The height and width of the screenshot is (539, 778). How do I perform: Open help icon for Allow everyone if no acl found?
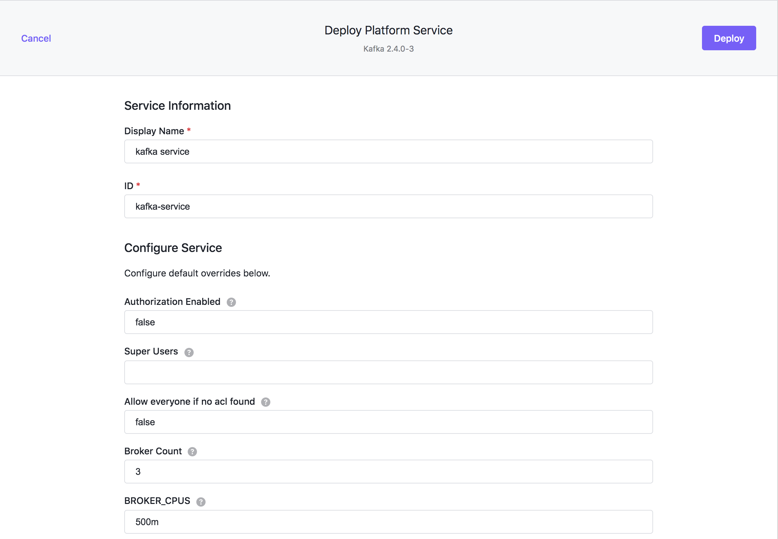pyautogui.click(x=266, y=402)
